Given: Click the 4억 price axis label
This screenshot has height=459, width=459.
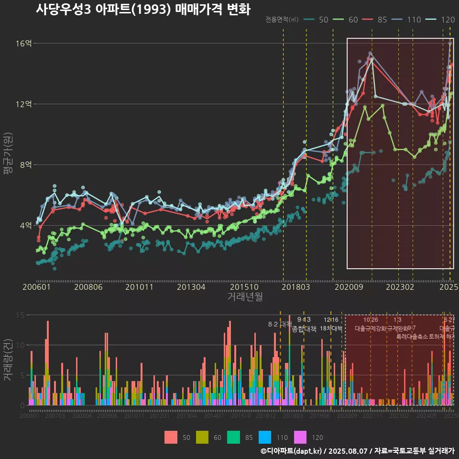Looking at the screenshot, I should click(26, 225).
